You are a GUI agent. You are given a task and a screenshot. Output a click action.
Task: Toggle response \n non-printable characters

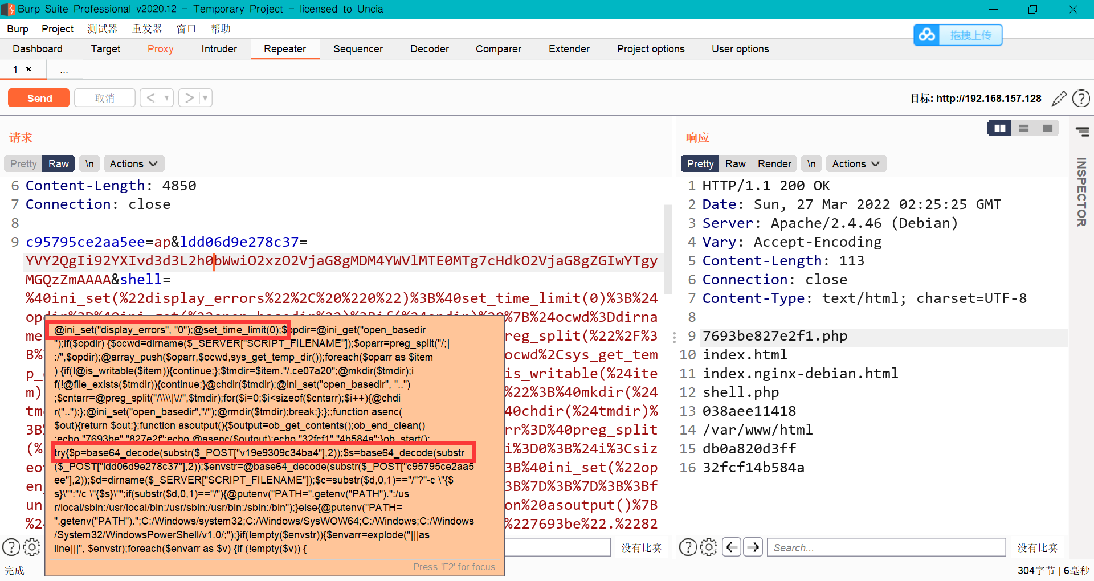click(x=811, y=164)
